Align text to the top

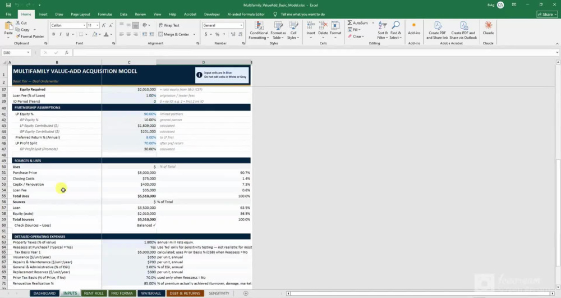pos(122,25)
